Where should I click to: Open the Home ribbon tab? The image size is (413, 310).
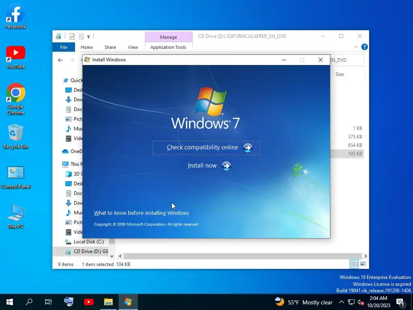[x=87, y=47]
